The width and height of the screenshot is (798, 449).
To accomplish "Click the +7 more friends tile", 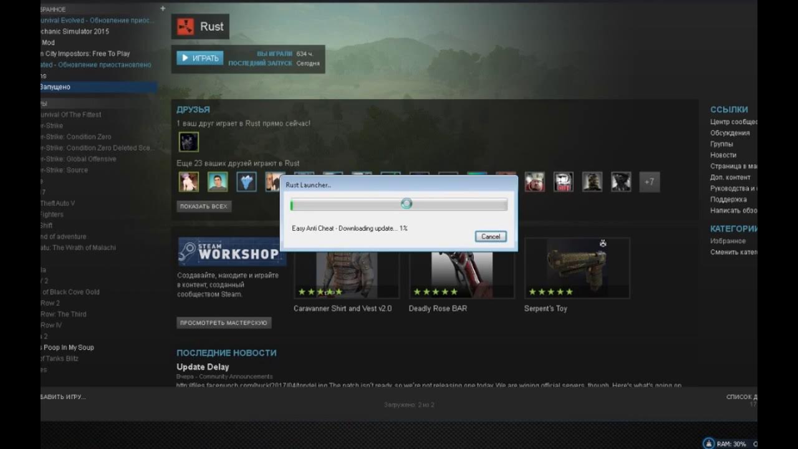I will coord(650,181).
